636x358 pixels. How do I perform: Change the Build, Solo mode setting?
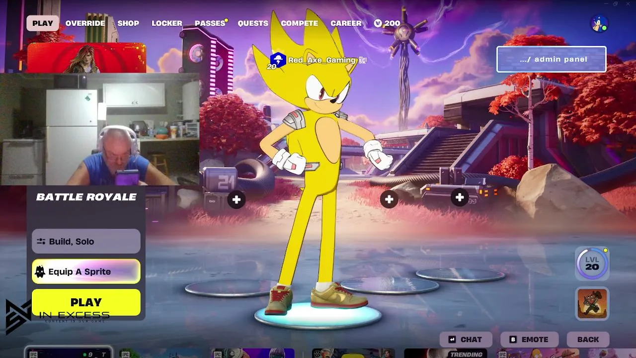[86, 241]
